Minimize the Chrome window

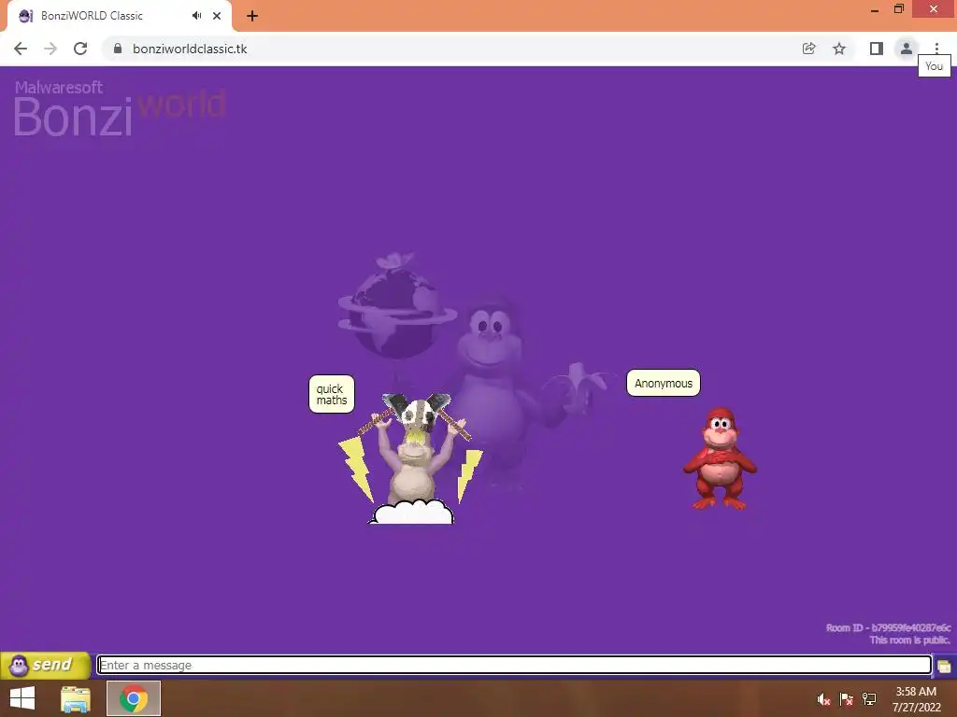(875, 9)
